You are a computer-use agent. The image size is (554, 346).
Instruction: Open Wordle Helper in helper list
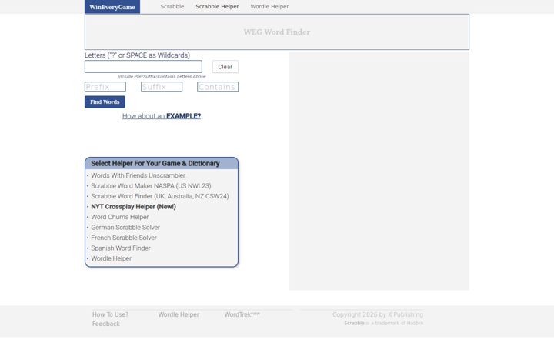click(111, 258)
